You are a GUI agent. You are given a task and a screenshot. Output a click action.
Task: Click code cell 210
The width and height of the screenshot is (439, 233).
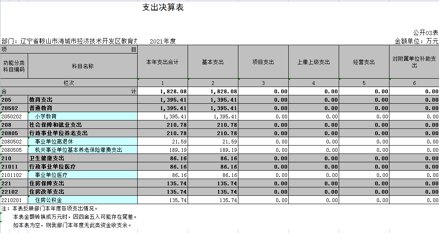(x=14, y=158)
